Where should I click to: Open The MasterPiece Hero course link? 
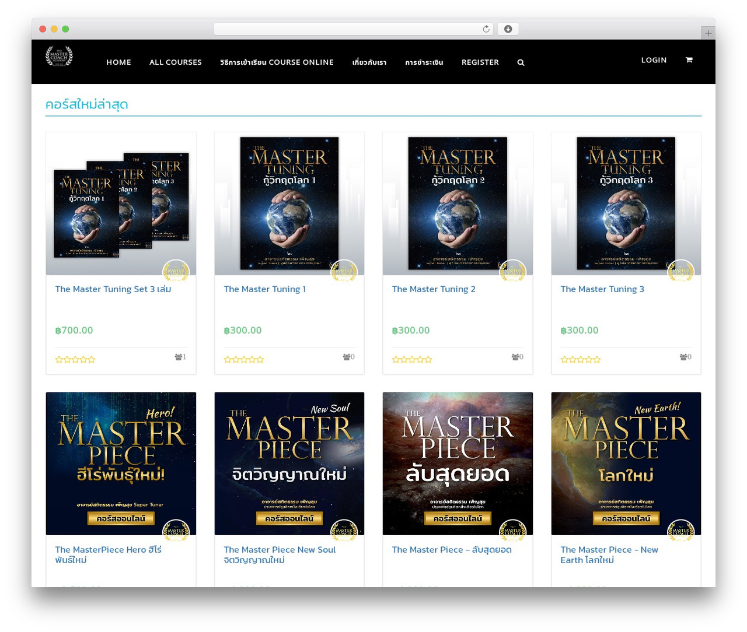[x=108, y=554]
